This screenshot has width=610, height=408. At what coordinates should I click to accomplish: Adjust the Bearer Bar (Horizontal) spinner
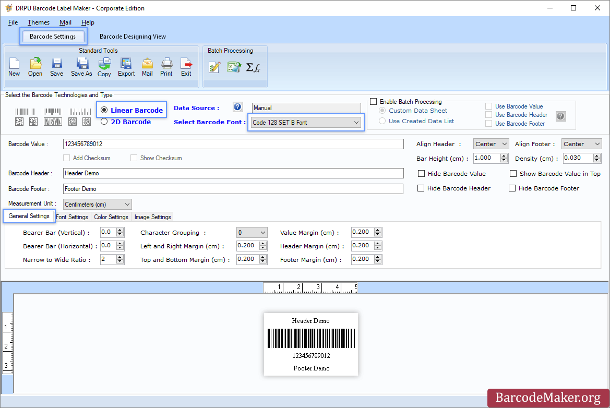pyautogui.click(x=120, y=246)
